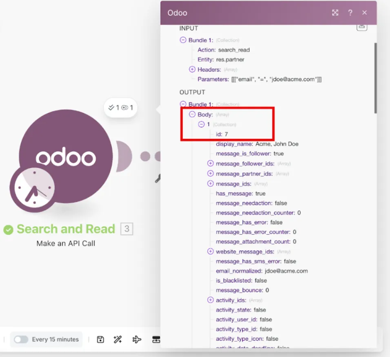Click message_has_error_counter: 0 row
Viewport: 390px width, 357px height.
pyautogui.click(x=256, y=232)
